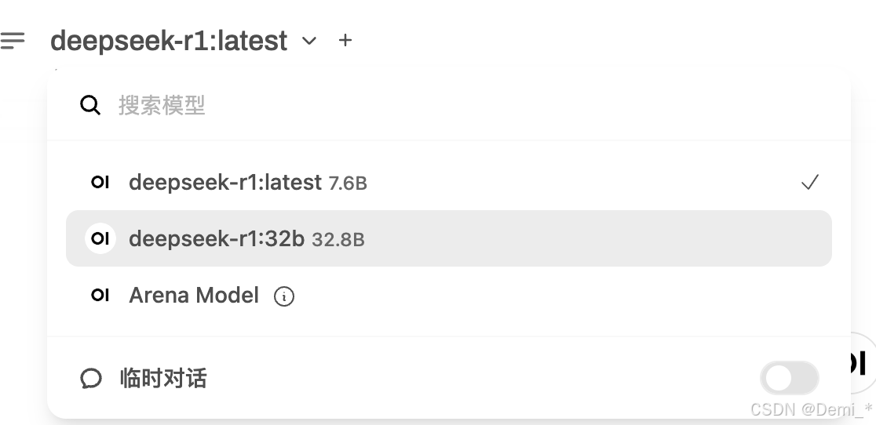Click the logo icon beside Arena Model
This screenshot has width=876, height=425.
pyautogui.click(x=100, y=295)
